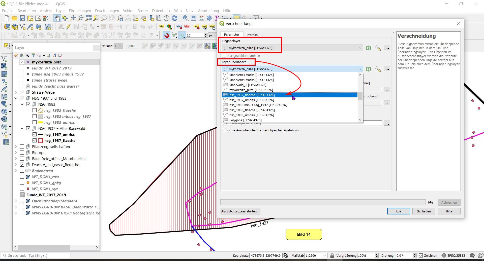Image resolution: width=484 pixels, height=261 pixels.
Task: Enable the Funde_WT_2017_2019 point layer checkbox
Action: click(22, 68)
